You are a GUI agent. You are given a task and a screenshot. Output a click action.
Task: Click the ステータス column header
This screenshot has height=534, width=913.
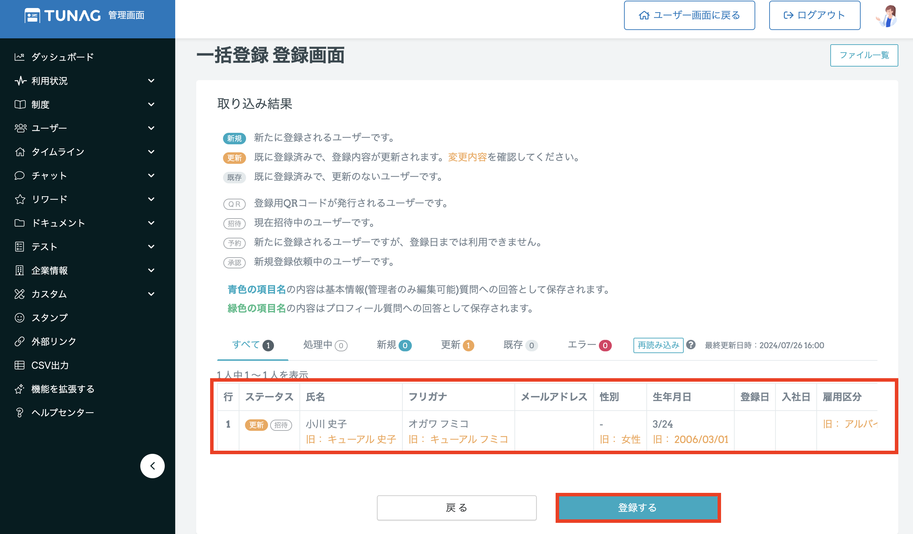coord(269,397)
